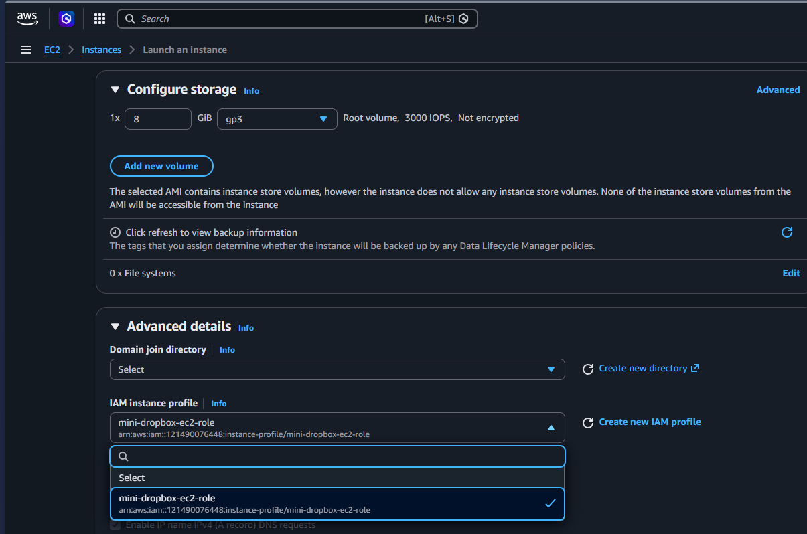The image size is (807, 534).
Task: Open the AWS services grid menu
Action: tap(100, 19)
